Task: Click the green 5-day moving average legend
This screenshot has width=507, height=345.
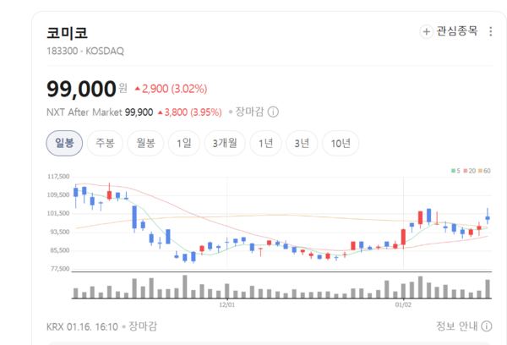Action: point(456,172)
